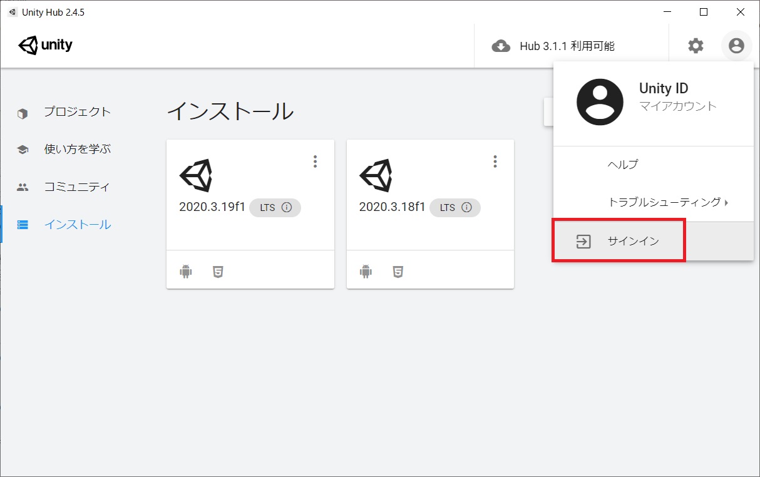Click the Unity logo in header
The width and height of the screenshot is (760, 477).
click(45, 45)
